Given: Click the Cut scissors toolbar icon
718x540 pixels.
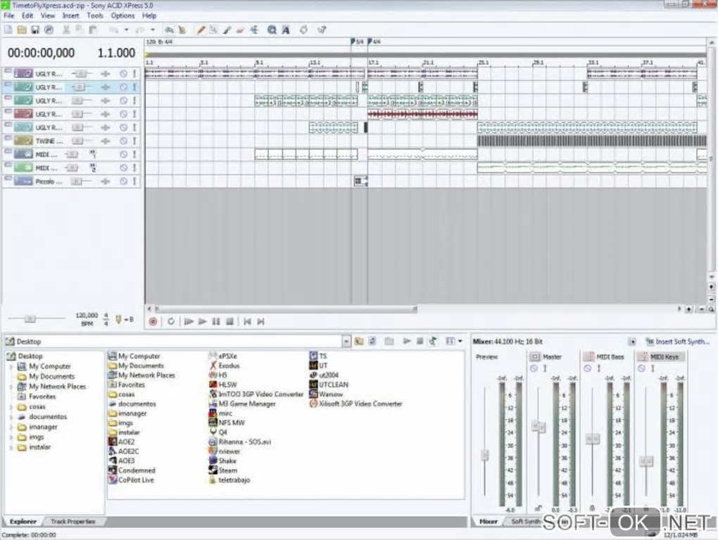Looking at the screenshot, I should [x=66, y=30].
